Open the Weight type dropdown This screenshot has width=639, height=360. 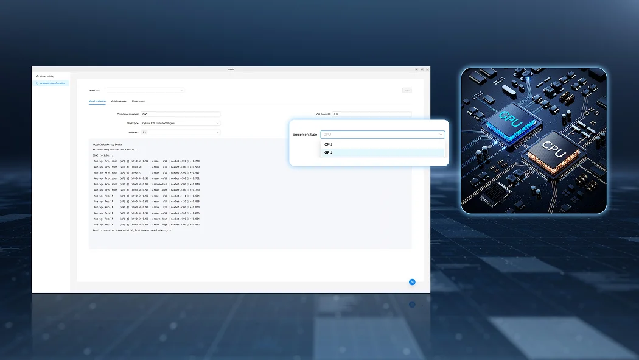point(181,123)
